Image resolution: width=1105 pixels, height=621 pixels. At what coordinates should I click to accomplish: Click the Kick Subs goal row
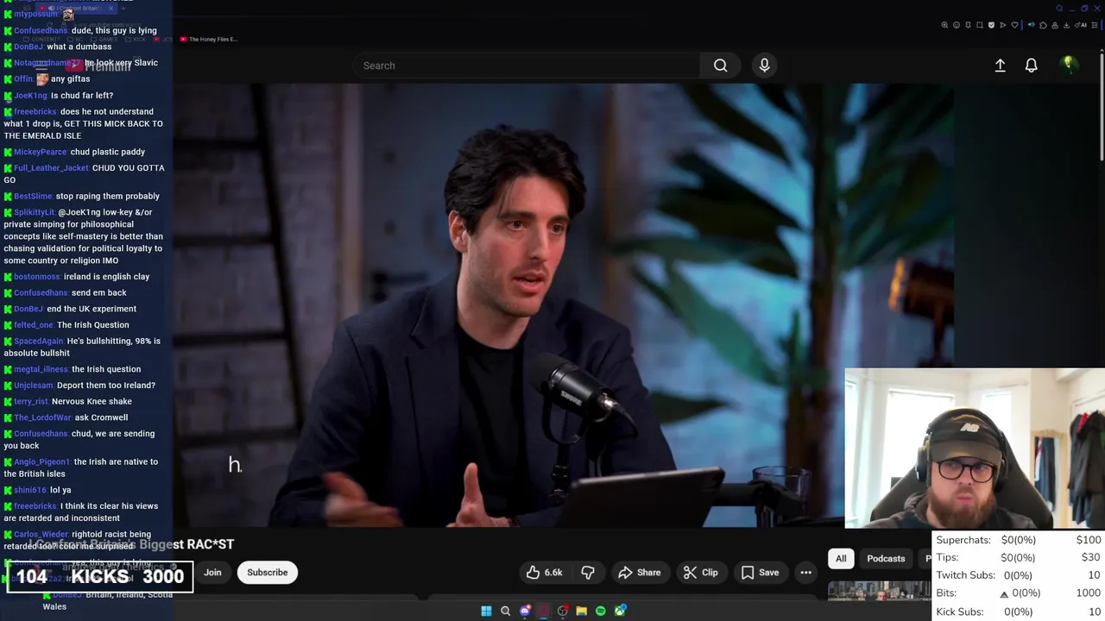[1019, 612]
